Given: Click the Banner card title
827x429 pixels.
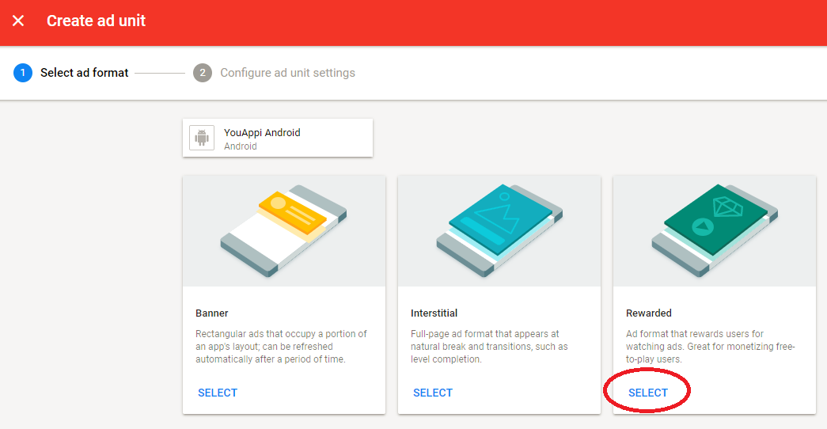Looking at the screenshot, I should tap(212, 313).
